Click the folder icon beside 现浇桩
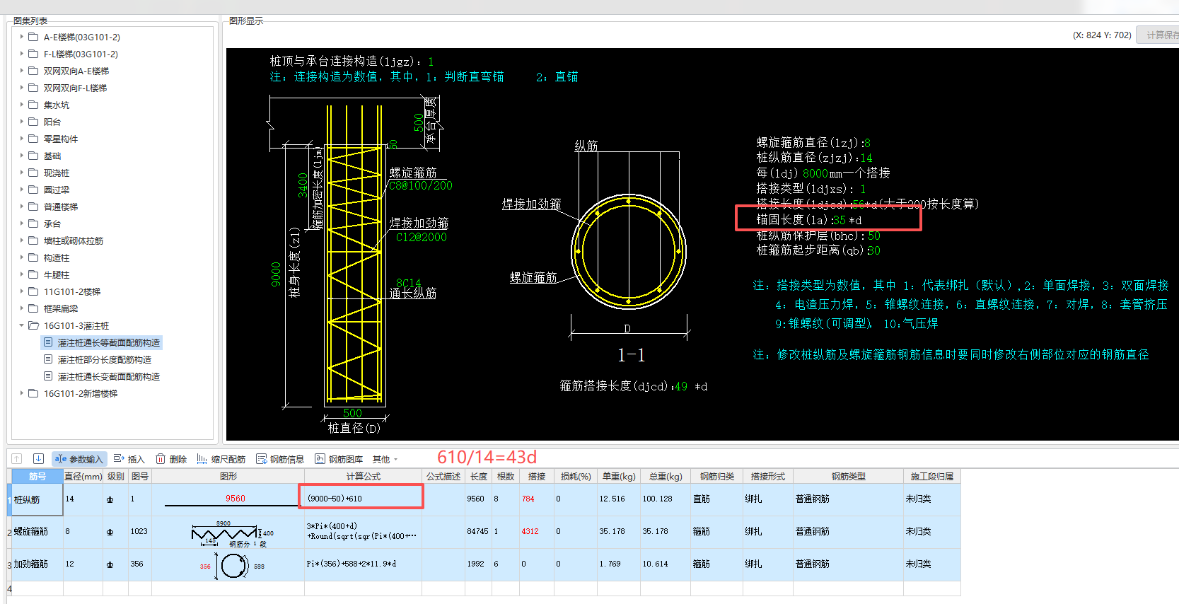 pos(33,173)
